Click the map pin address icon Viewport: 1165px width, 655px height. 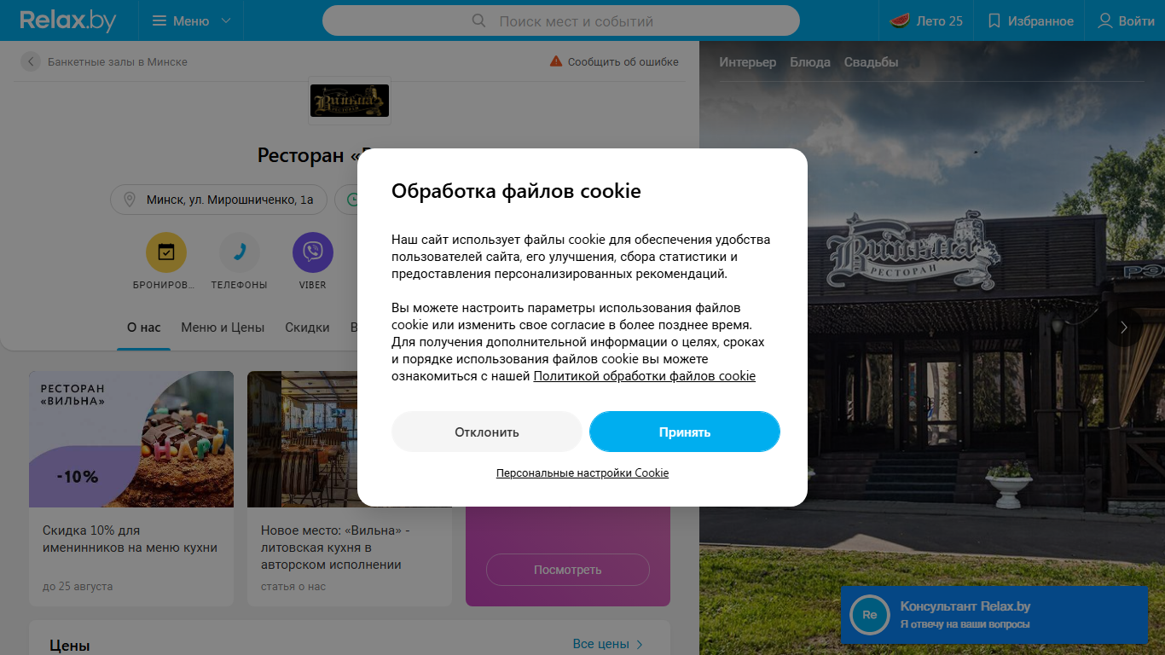130,200
